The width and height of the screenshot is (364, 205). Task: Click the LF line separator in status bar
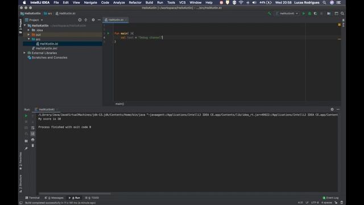click(x=307, y=203)
